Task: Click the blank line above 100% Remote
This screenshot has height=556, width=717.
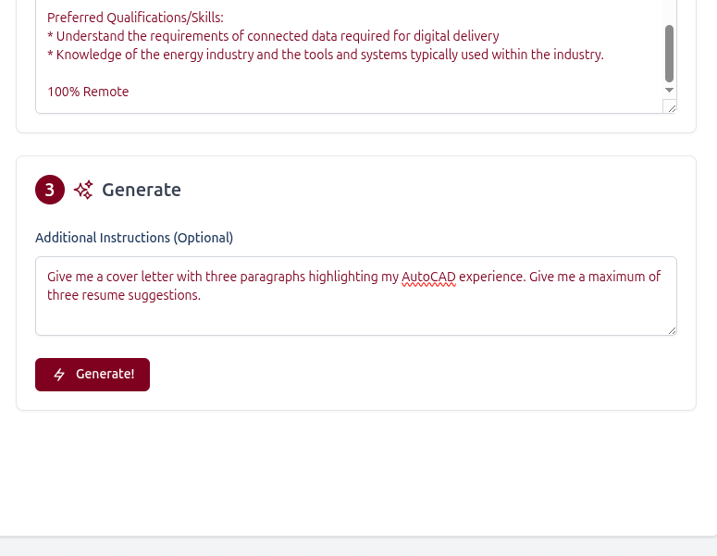Action: tap(278, 73)
